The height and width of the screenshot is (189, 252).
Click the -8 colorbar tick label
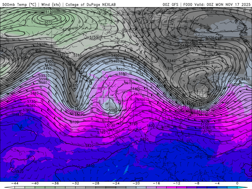pos(197,183)
